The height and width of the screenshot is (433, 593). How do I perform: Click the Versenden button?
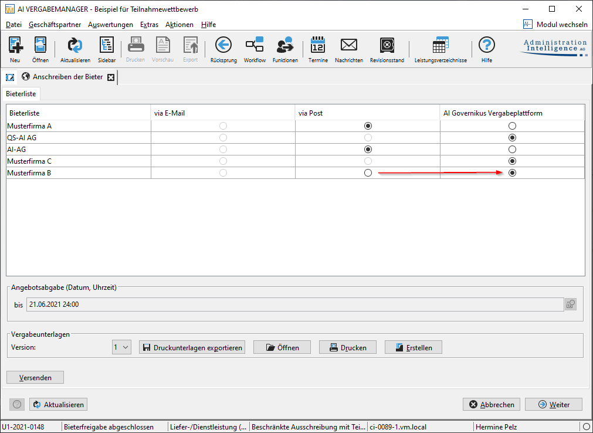pos(35,377)
